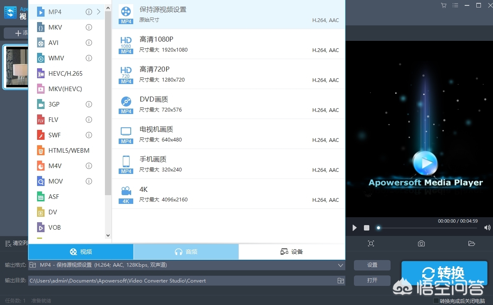This screenshot has width=493, height=305.
Task: Click format list scroll-down arrow
Action: (108, 235)
